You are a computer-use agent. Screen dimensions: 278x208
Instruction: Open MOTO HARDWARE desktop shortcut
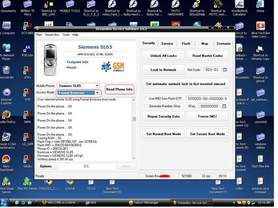(x=175, y=8)
